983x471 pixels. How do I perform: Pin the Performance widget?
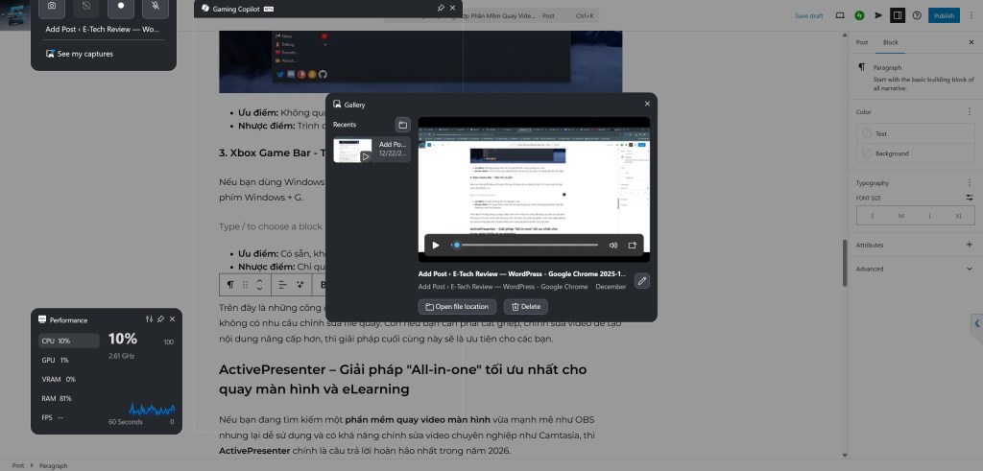tap(160, 318)
